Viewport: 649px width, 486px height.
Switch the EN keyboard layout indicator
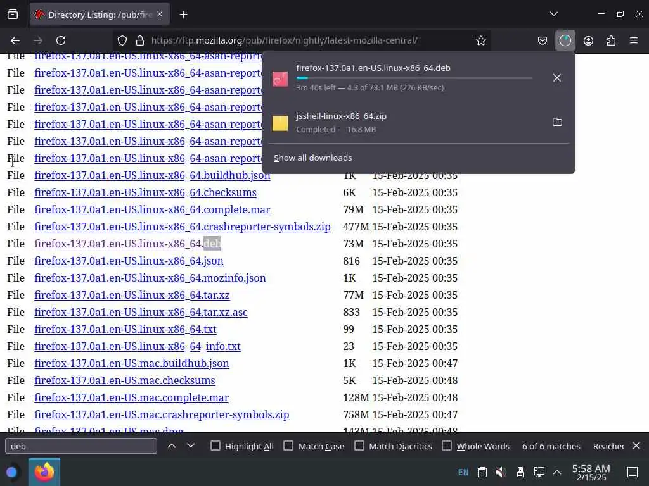463,472
